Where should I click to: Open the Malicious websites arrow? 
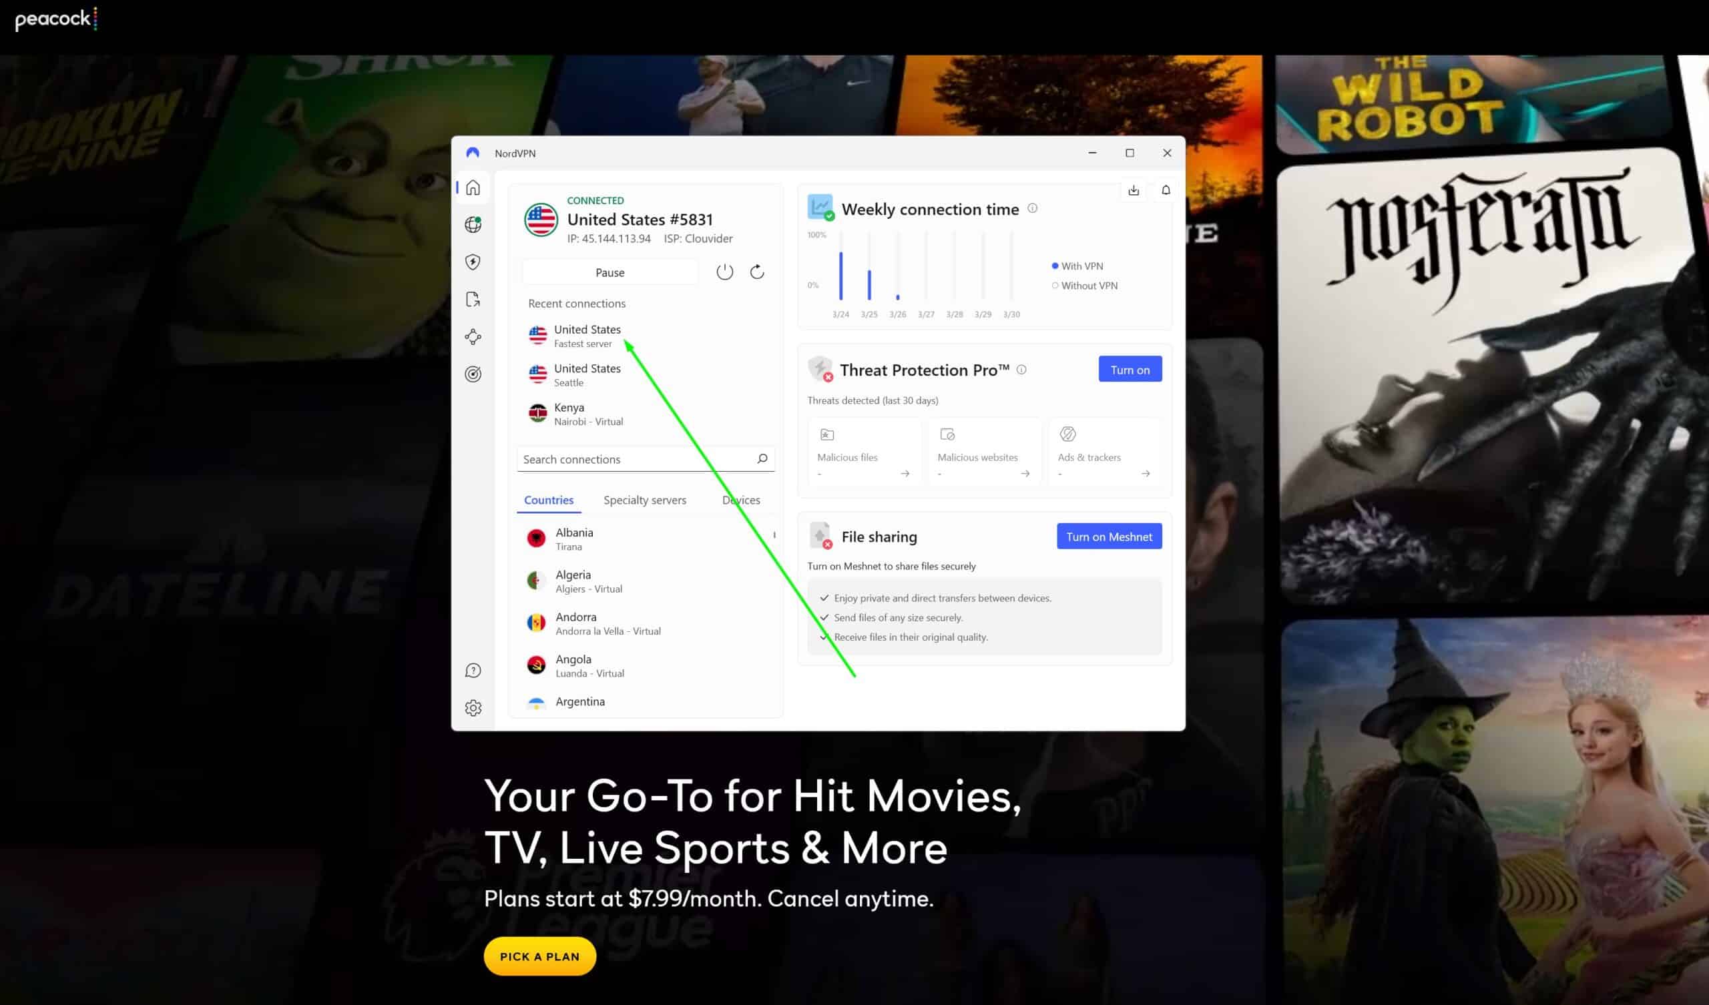point(1025,473)
